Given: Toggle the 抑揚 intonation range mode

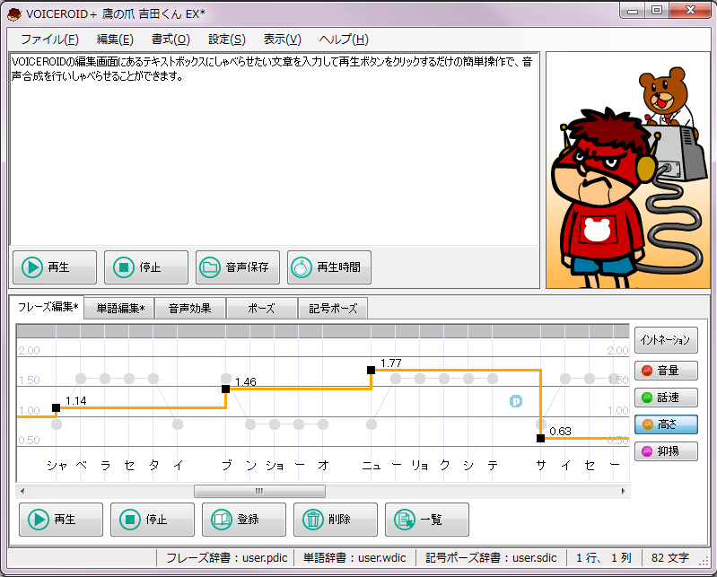Looking at the screenshot, I should pos(666,451).
